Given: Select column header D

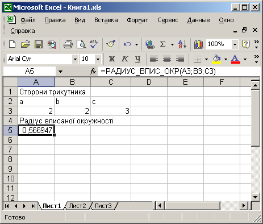Looking at the screenshot, I should coord(149,82).
